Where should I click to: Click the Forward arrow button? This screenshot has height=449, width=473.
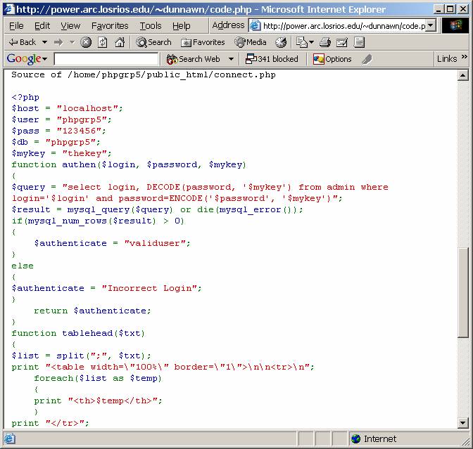(58, 42)
